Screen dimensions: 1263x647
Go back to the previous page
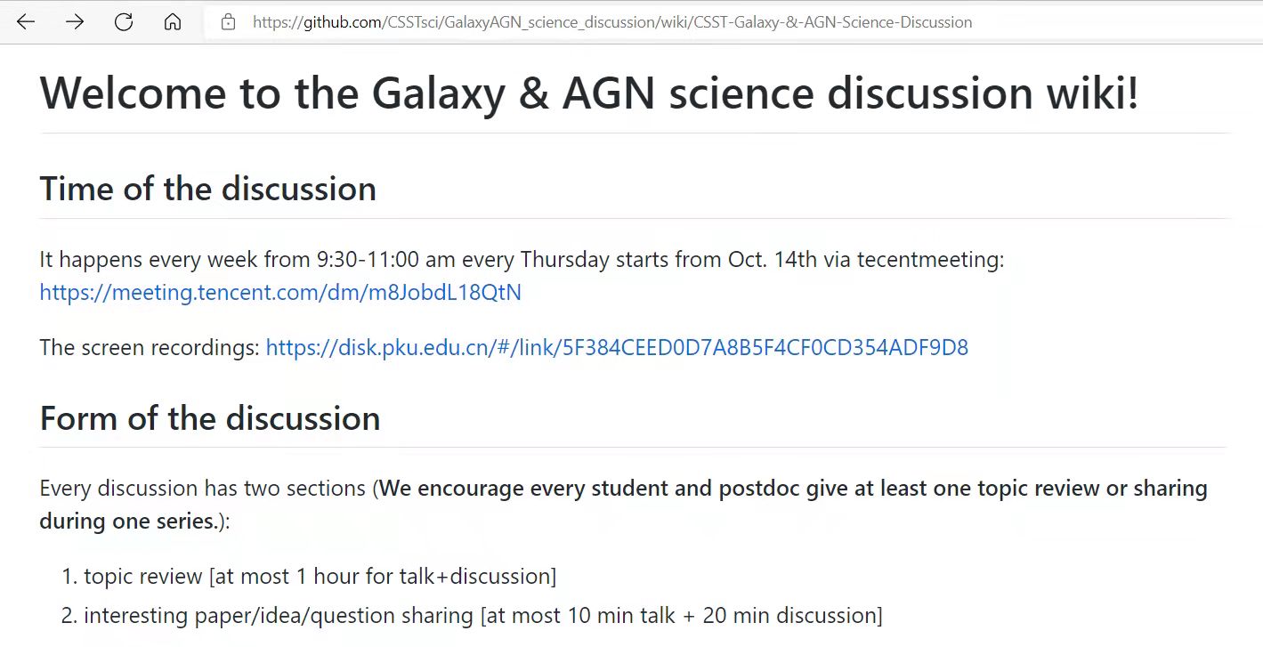(26, 22)
